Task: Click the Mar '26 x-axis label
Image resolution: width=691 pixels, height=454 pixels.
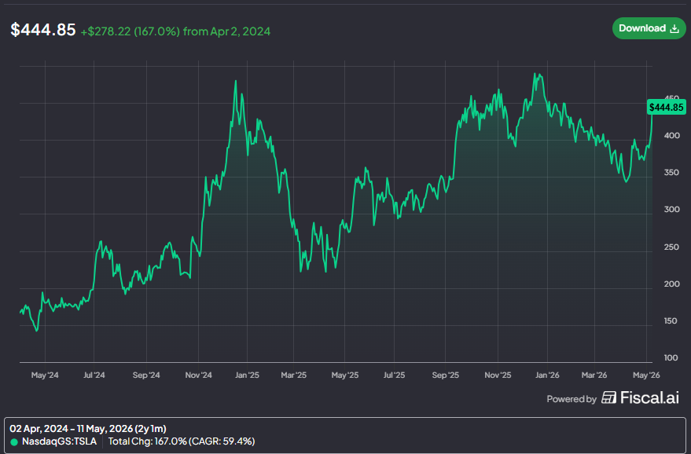Action: 594,375
